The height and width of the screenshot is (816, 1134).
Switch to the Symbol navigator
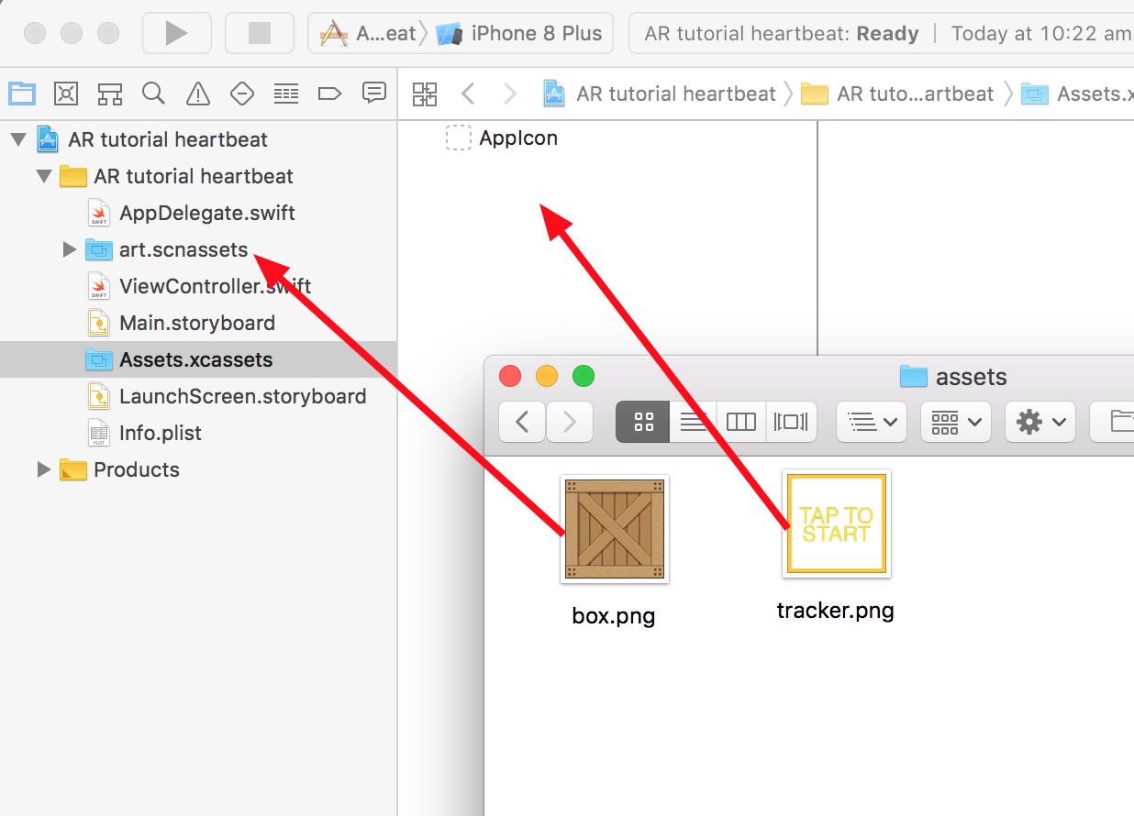[110, 93]
